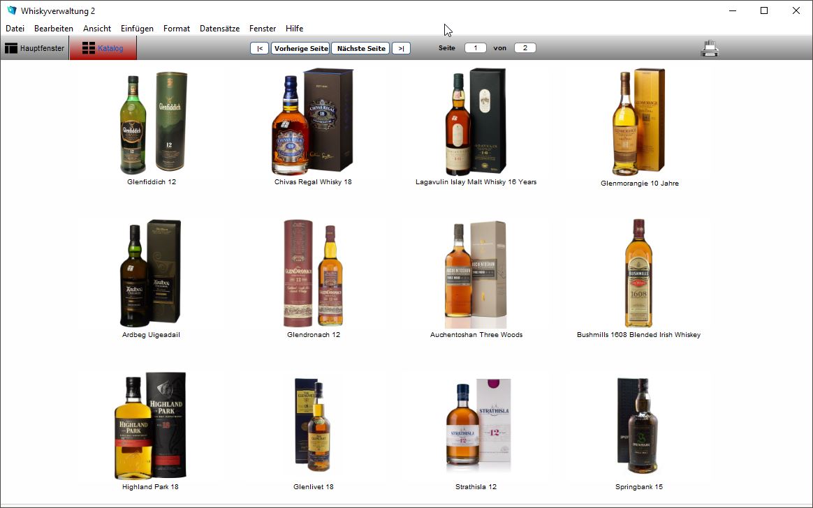Switch to the Hauptfenster view
Image resolution: width=813 pixels, height=508 pixels.
(x=35, y=48)
